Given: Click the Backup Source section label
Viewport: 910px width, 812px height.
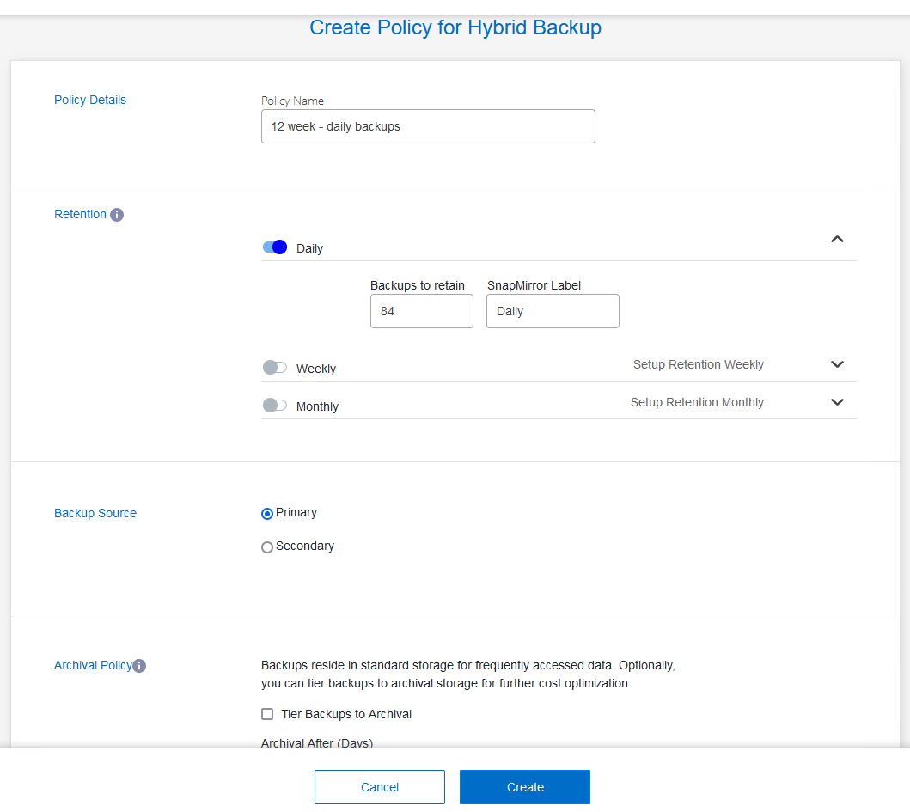Looking at the screenshot, I should 95,513.
